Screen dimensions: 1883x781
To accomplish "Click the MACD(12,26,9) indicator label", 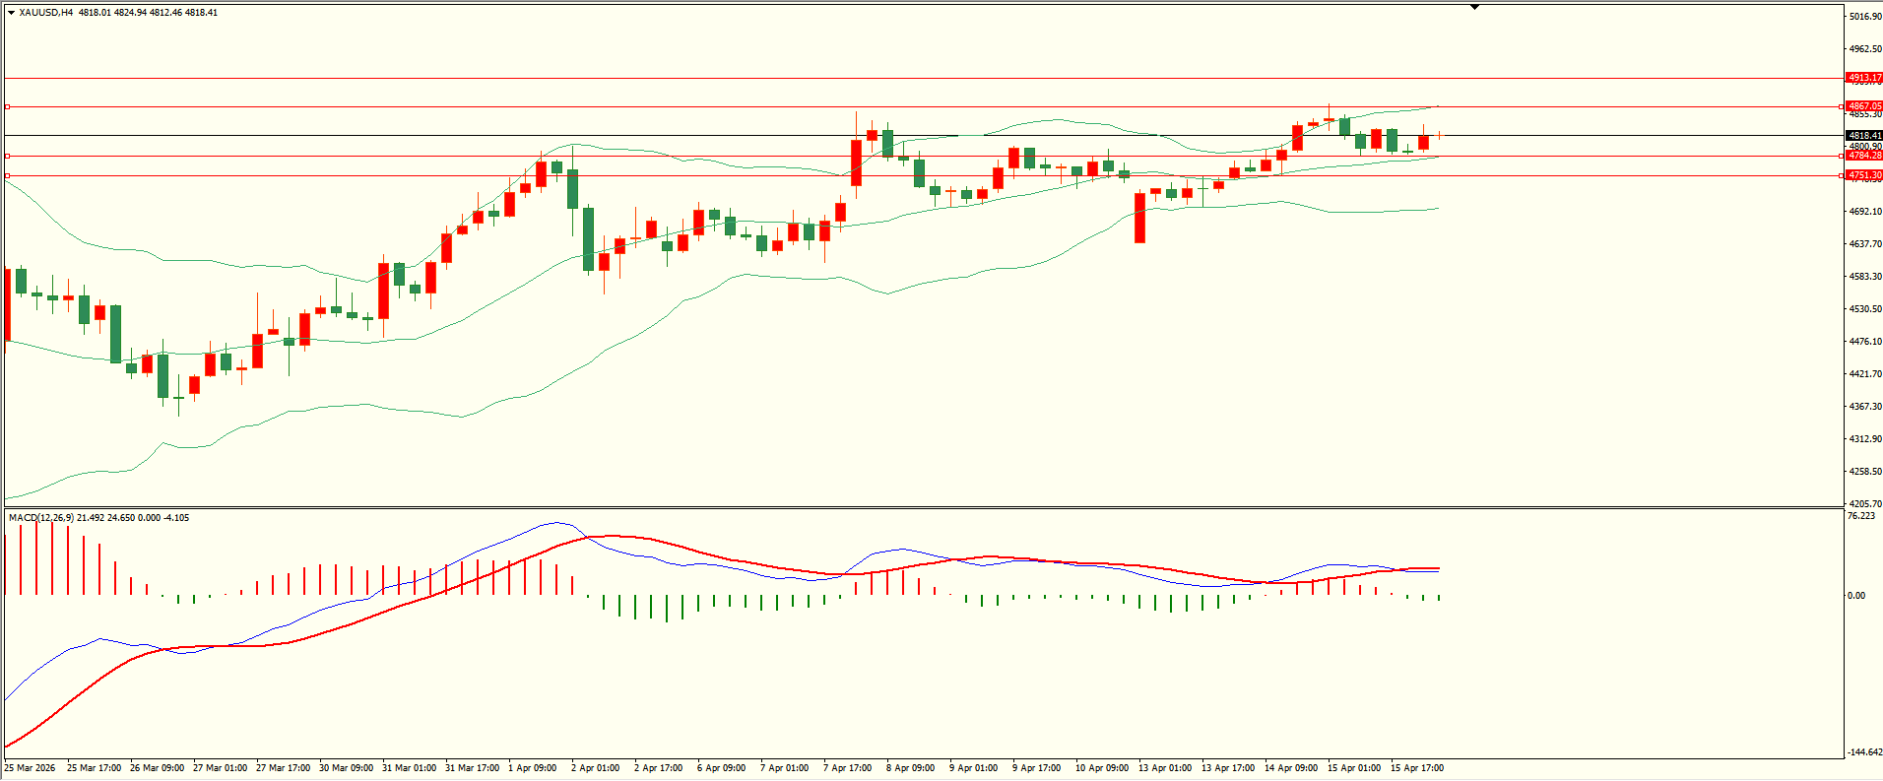I will point(40,518).
